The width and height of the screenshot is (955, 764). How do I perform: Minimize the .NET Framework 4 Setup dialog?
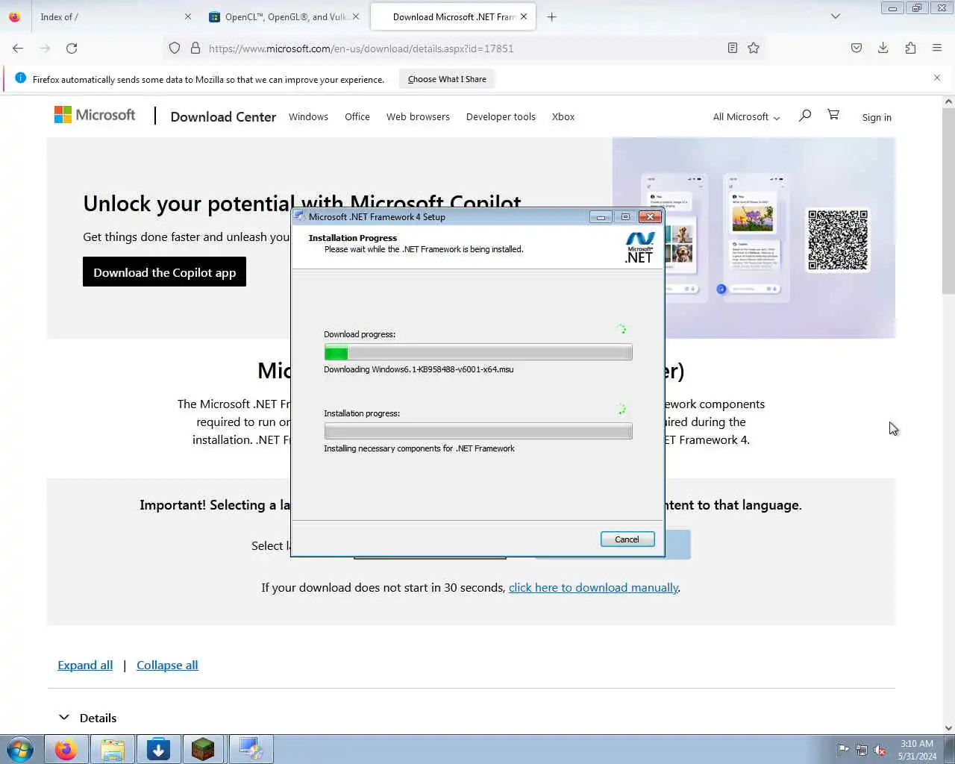point(600,217)
